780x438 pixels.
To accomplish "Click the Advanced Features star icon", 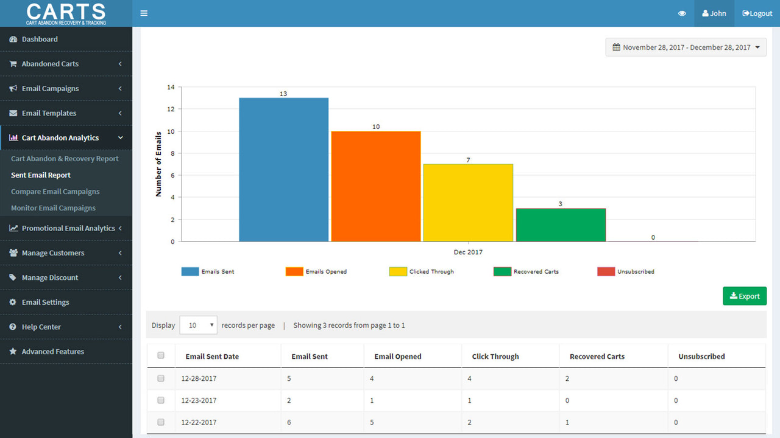I will (x=13, y=351).
